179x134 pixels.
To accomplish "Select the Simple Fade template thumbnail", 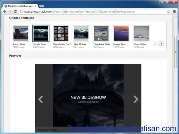I will (41, 33).
